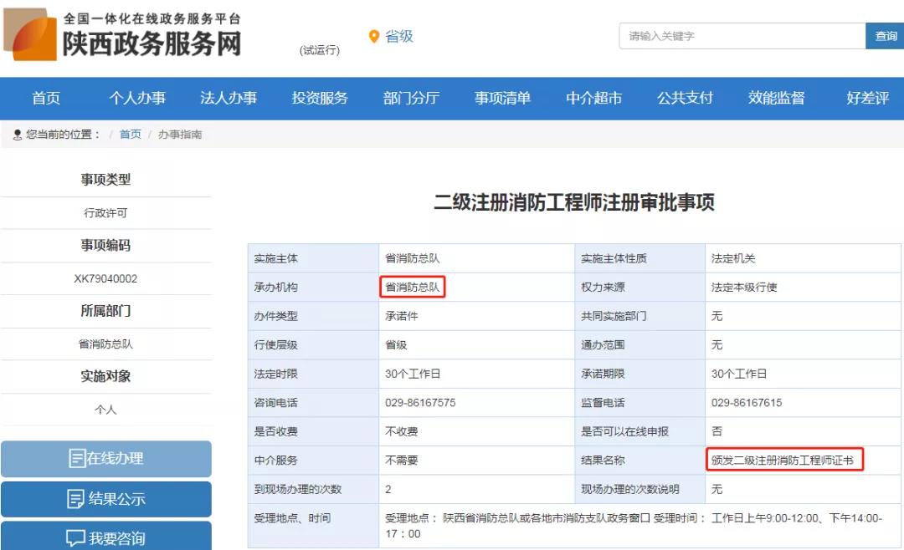Go to 个人办事 in navigation bar

point(137,98)
